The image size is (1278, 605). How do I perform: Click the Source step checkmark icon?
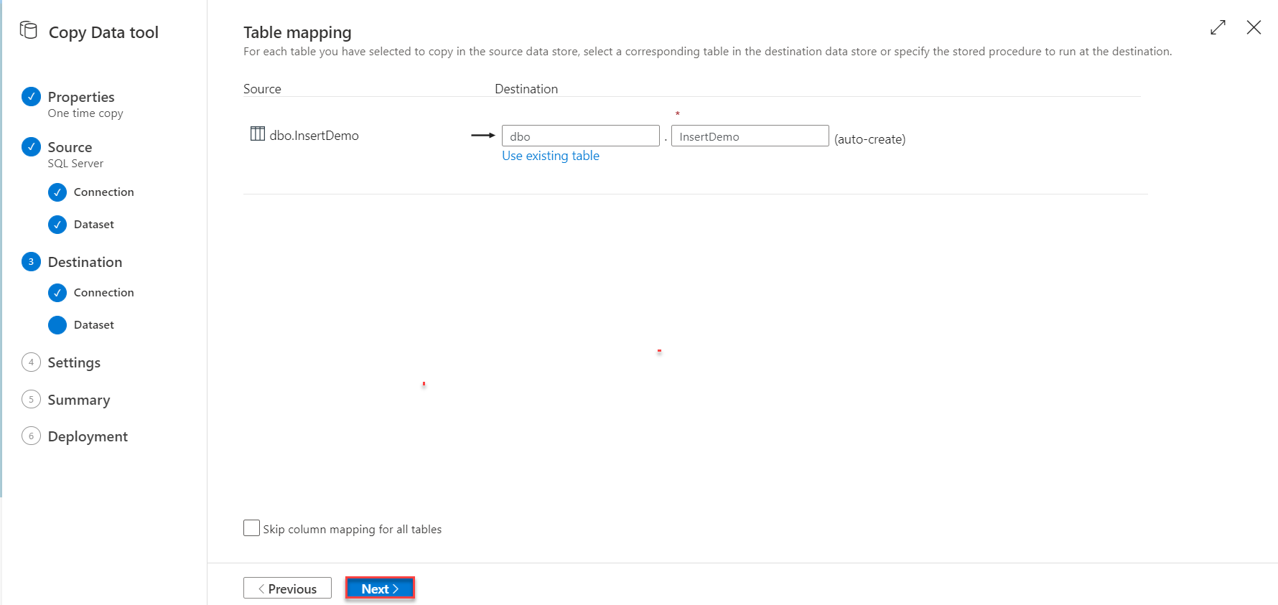click(x=31, y=146)
